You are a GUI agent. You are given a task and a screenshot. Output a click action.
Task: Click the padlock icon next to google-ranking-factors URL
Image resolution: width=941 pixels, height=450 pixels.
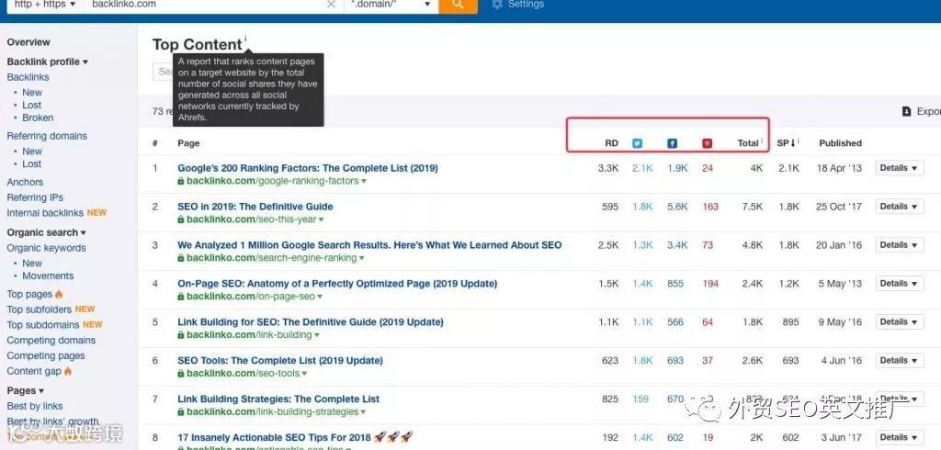181,181
